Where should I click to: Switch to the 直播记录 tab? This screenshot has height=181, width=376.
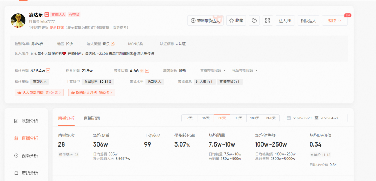tap(92, 118)
